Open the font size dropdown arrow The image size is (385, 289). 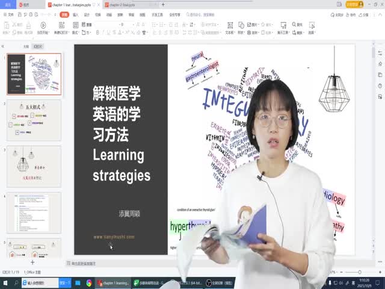click(x=134, y=25)
